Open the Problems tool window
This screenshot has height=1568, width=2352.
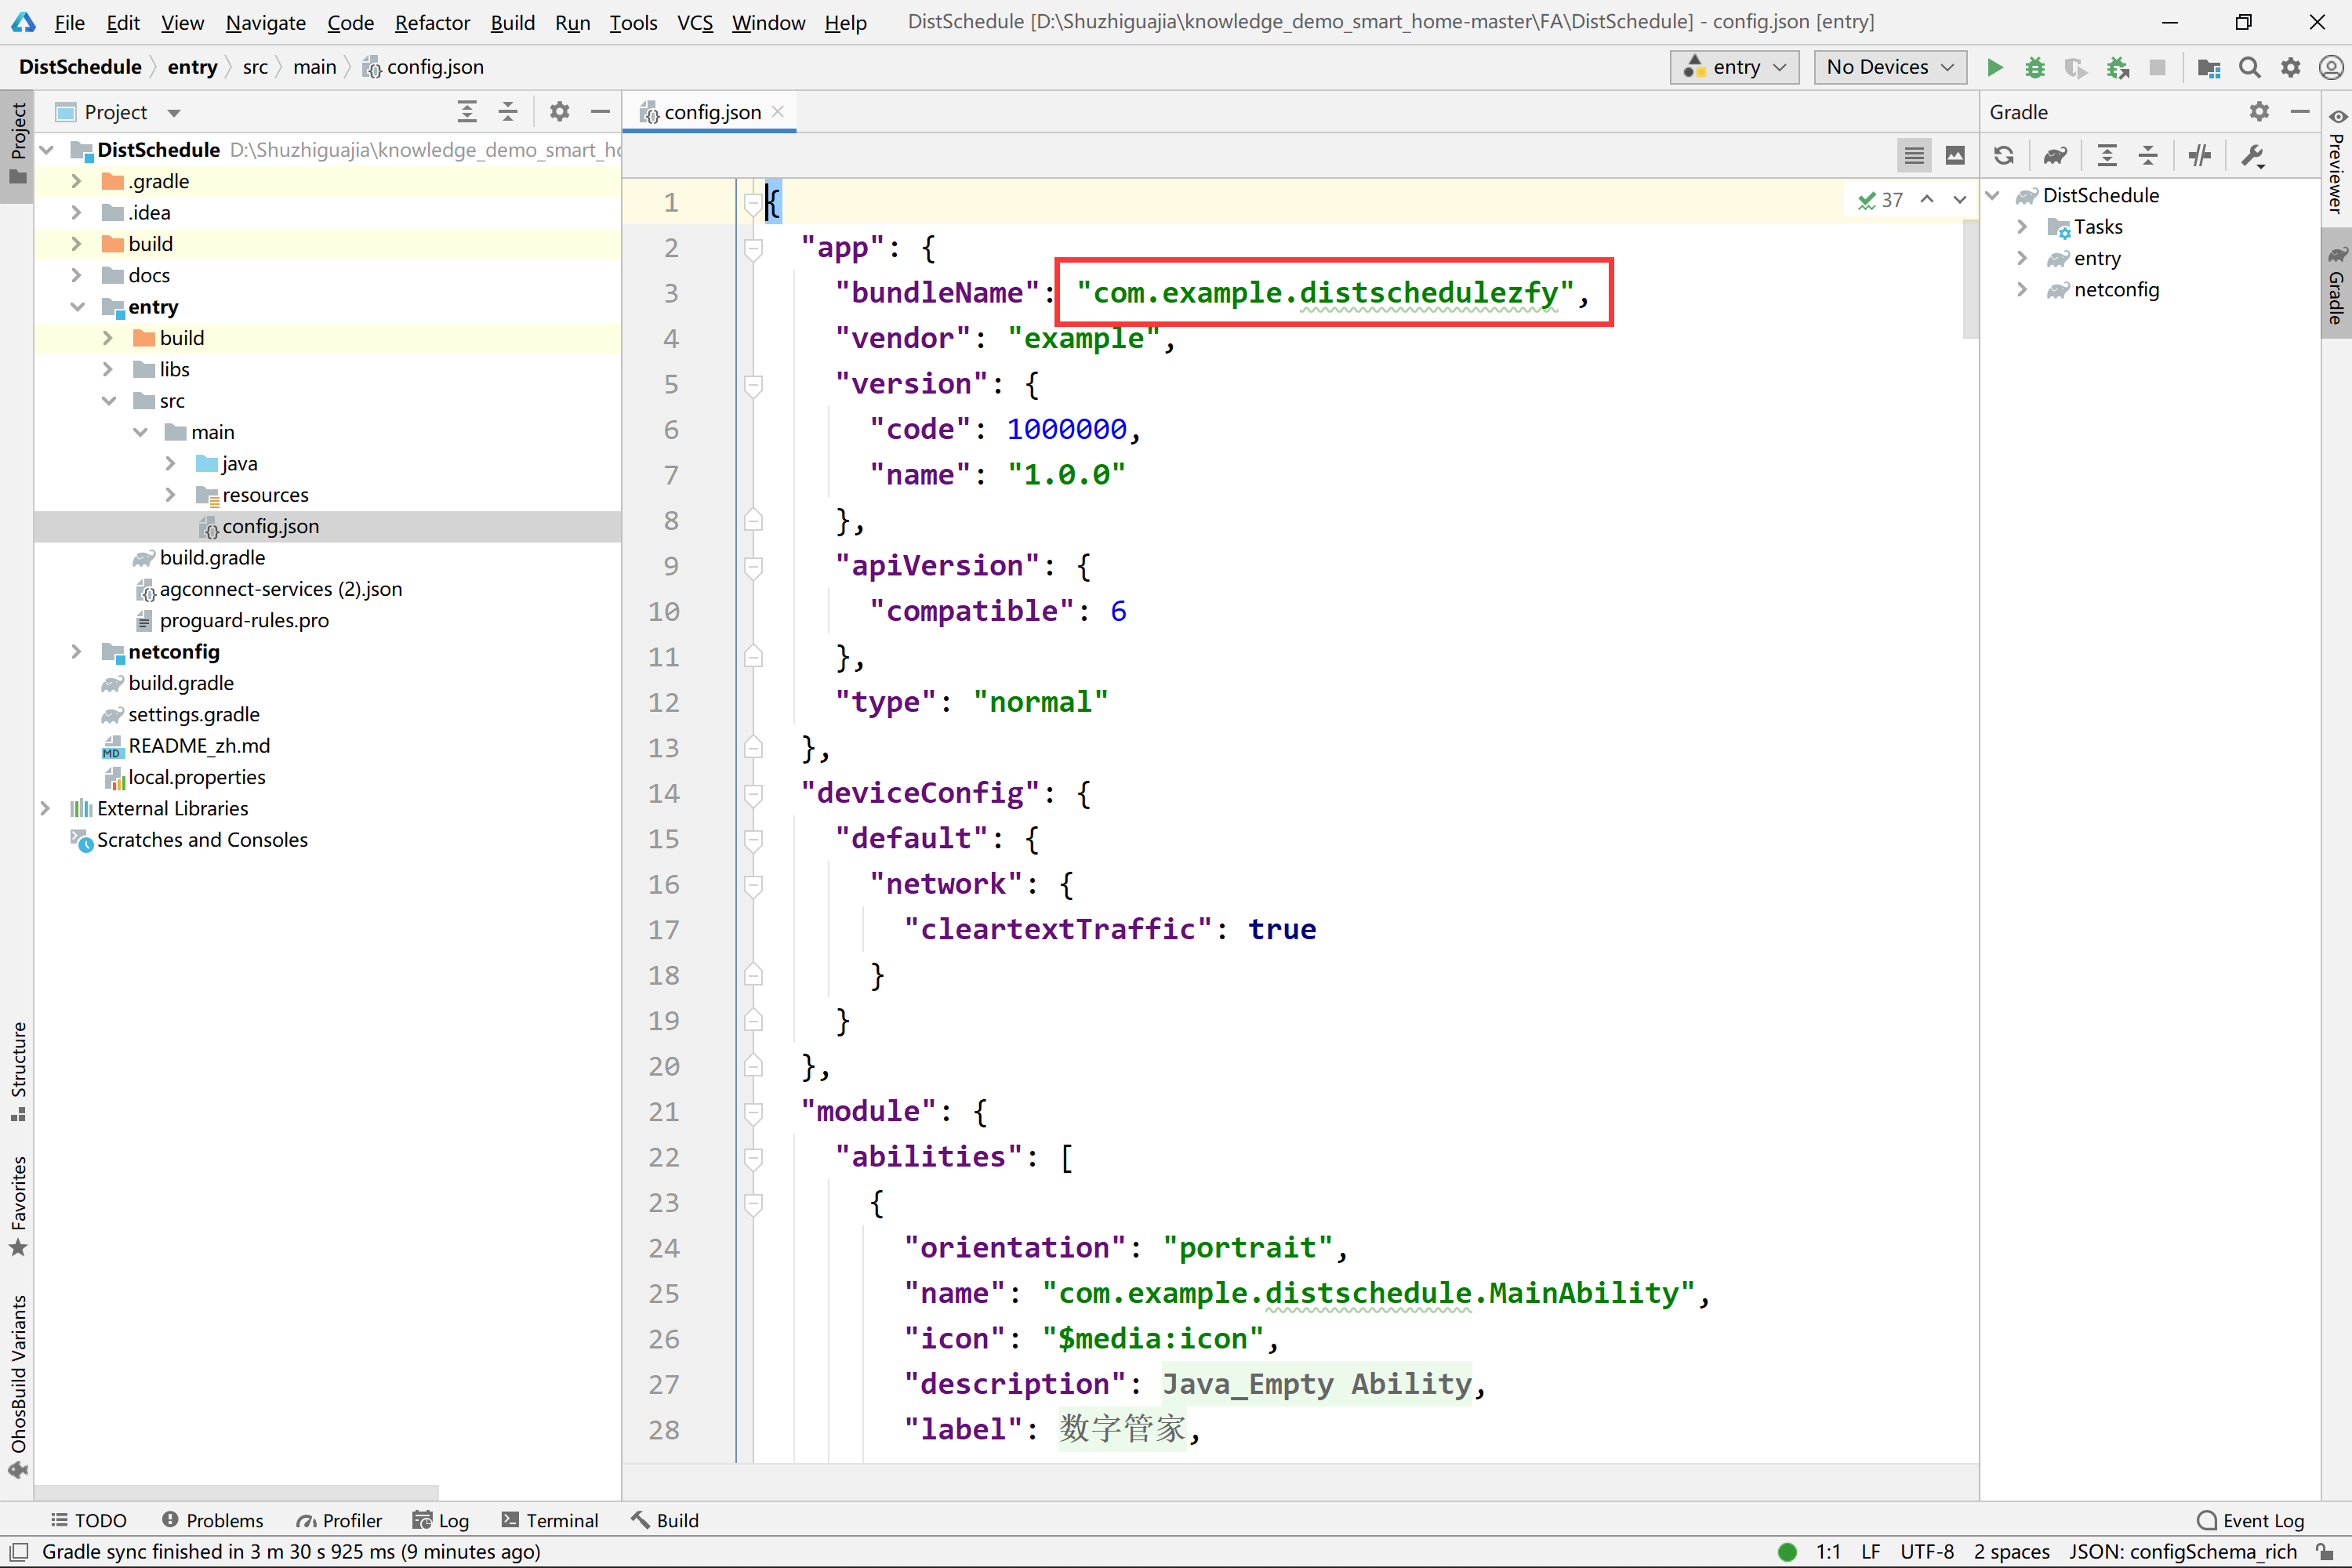pos(212,1520)
